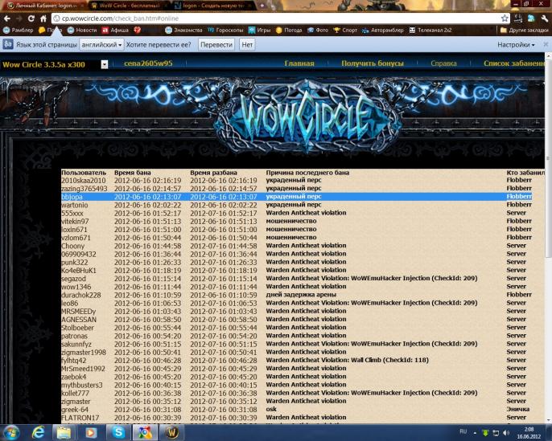
Task: Open the World of Warcraft taskbar icon
Action: (171, 432)
